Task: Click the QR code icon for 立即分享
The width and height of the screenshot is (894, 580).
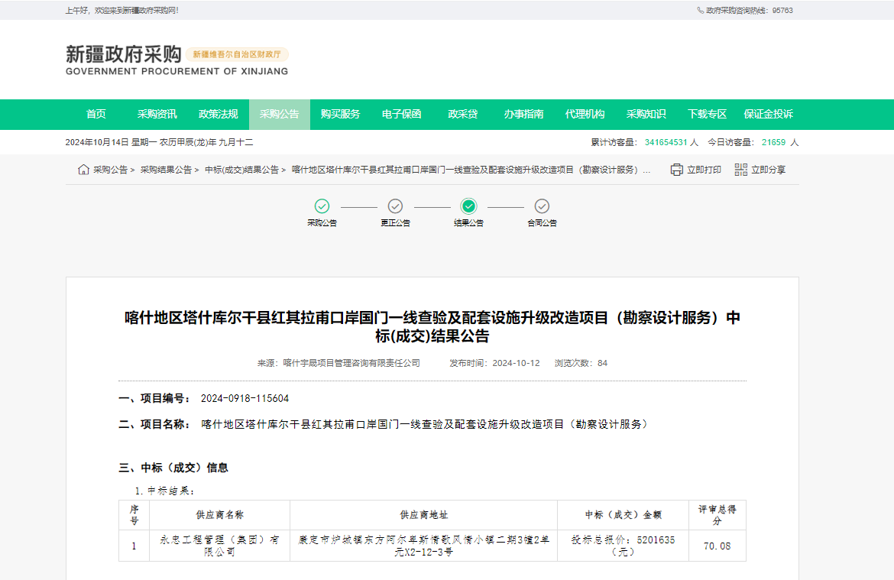Action: pyautogui.click(x=740, y=170)
